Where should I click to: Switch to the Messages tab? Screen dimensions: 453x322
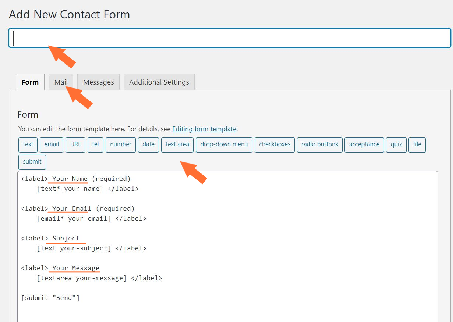tap(98, 82)
